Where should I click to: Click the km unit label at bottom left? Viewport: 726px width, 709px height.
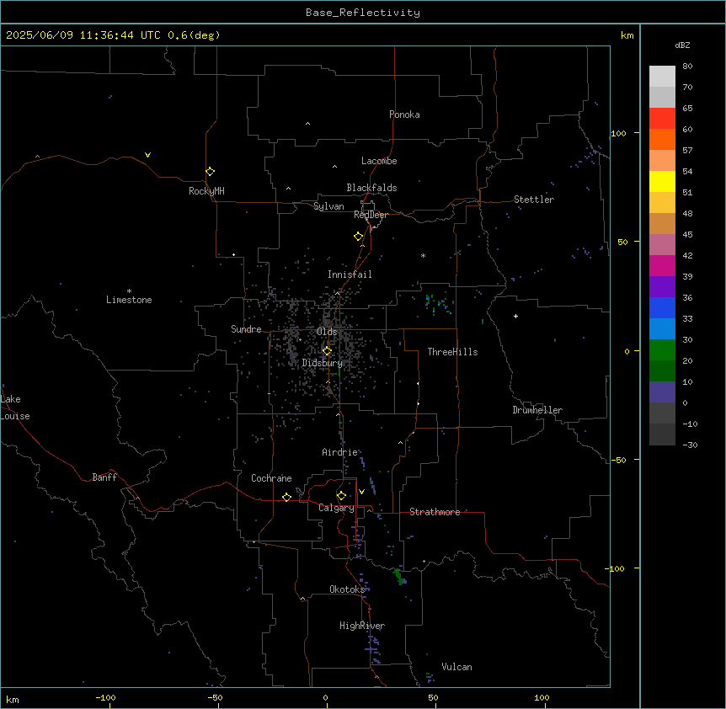pyautogui.click(x=13, y=700)
